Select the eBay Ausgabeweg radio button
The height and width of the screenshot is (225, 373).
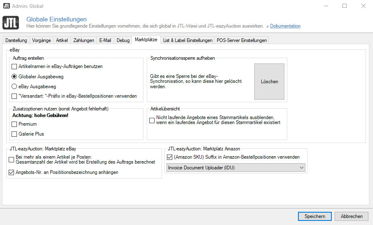click(x=14, y=87)
